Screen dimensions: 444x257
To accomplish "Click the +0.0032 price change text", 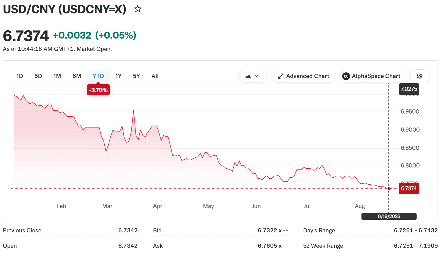I will 72,35.
